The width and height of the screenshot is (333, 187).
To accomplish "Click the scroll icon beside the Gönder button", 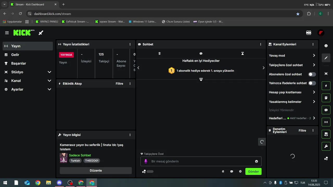I will pos(223,171).
